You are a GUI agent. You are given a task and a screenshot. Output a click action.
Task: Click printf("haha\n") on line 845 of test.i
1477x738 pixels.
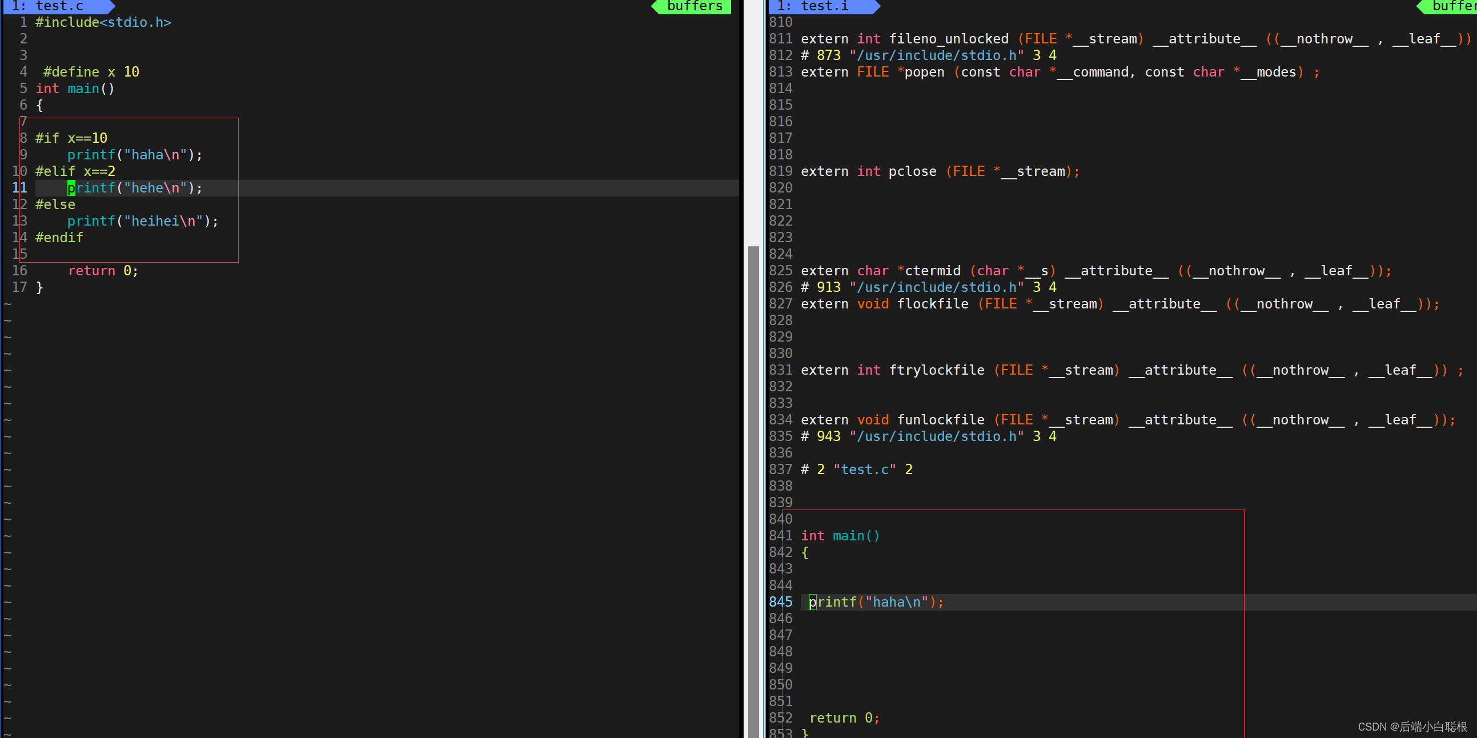coord(876,602)
